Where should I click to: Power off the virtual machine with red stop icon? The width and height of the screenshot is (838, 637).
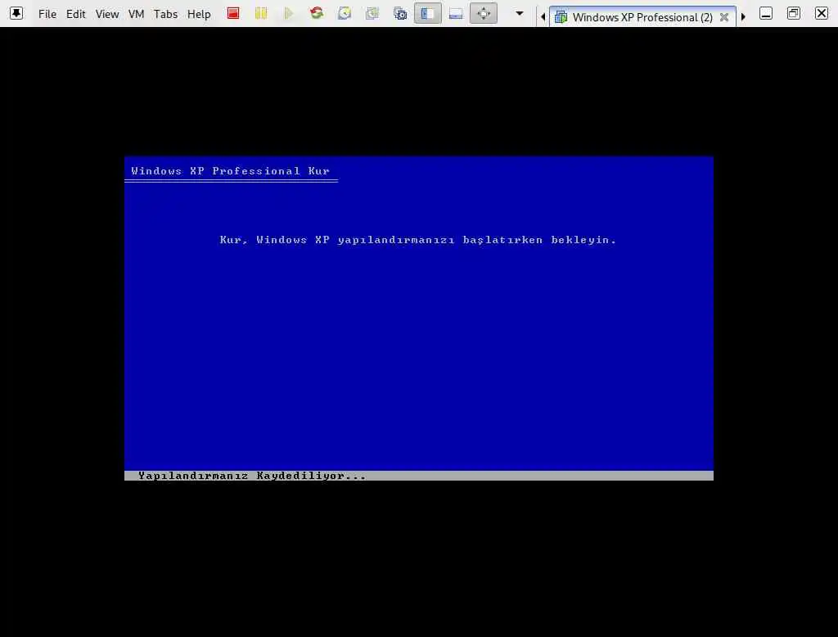[233, 13]
